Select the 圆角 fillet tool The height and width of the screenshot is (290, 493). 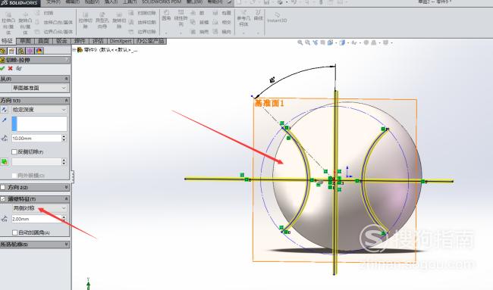166,15
